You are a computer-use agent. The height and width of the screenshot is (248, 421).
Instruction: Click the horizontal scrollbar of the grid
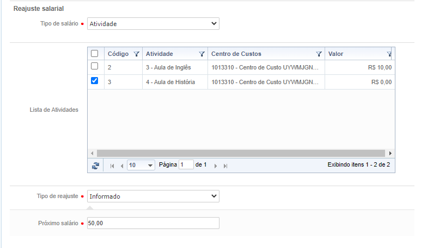[240, 153]
